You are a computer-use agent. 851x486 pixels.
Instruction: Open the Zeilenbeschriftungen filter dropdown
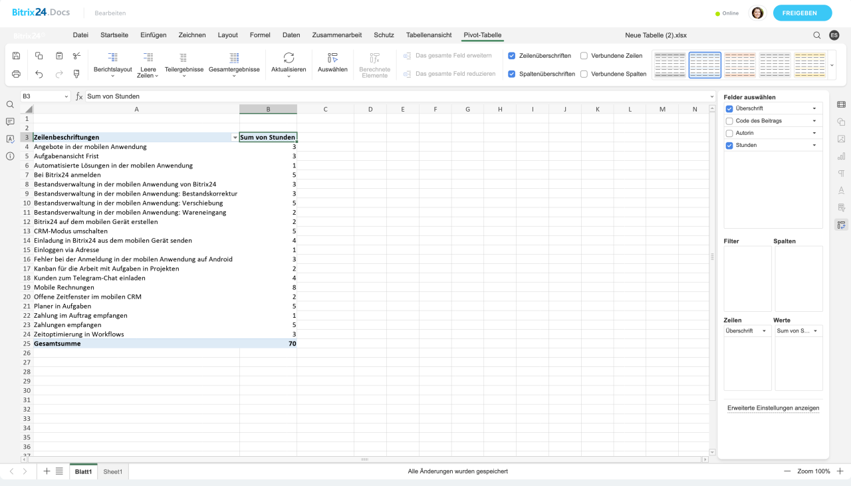[x=235, y=138]
